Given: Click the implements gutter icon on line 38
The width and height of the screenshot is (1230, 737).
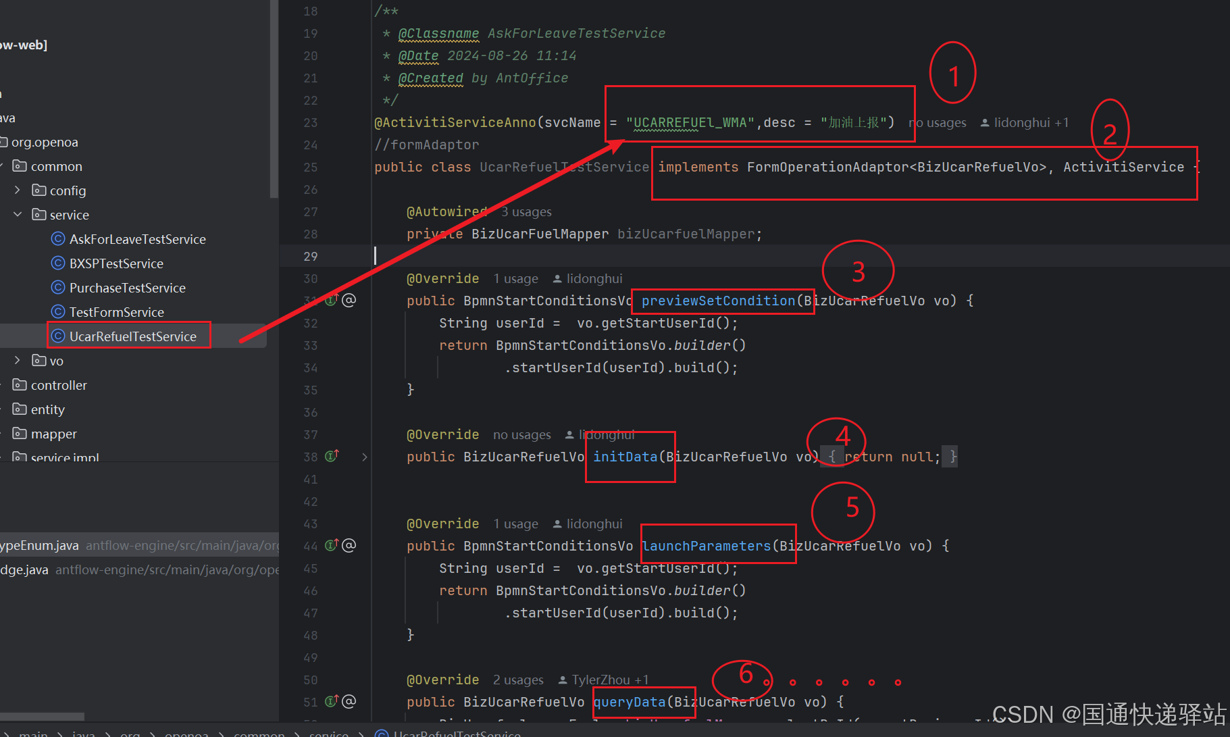Looking at the screenshot, I should coord(332,456).
